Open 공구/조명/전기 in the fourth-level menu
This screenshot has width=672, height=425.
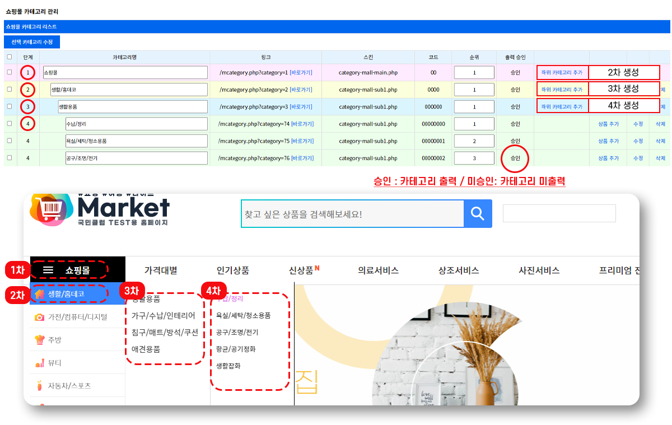237,333
